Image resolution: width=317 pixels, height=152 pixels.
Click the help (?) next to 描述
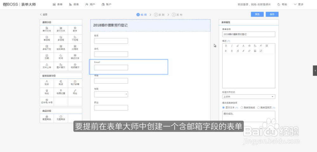[229, 41]
